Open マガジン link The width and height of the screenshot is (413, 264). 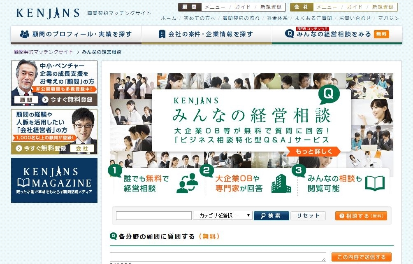[388, 18]
